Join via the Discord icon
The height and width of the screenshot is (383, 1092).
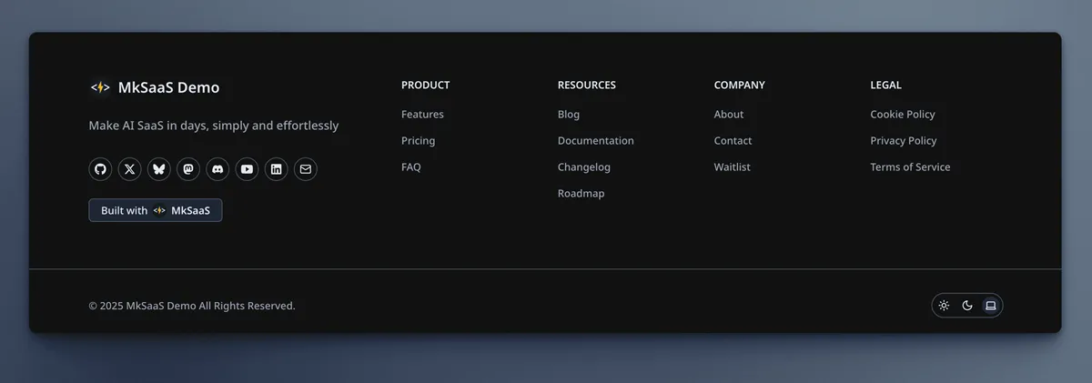[217, 169]
